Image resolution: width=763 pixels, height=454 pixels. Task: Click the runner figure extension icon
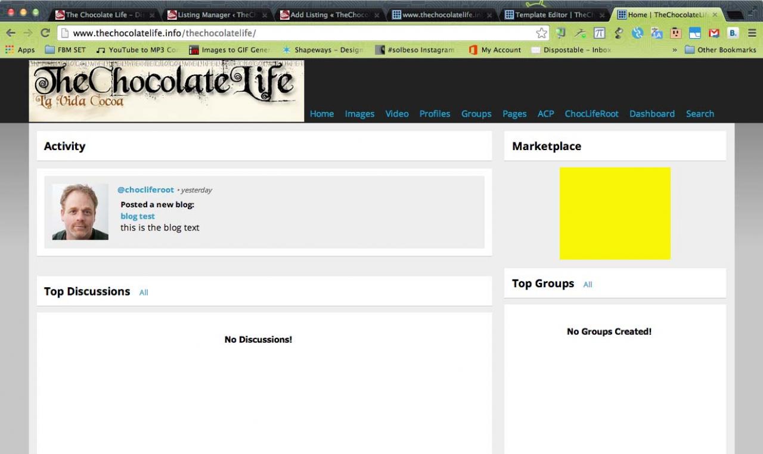click(x=580, y=33)
